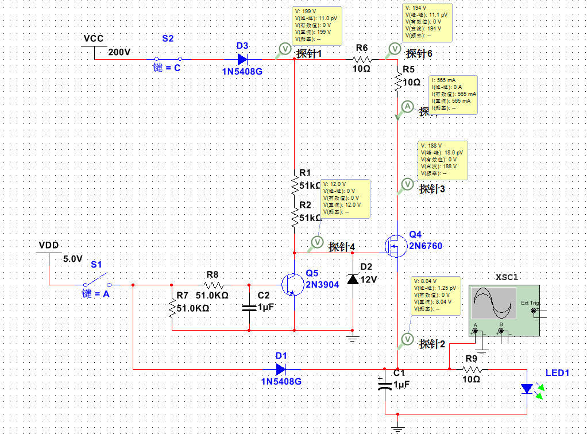
Task: Click the '键 = A' key label
Action: tap(96, 294)
